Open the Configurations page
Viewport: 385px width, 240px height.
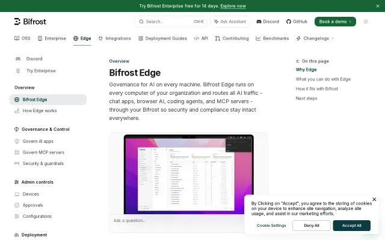(37, 216)
